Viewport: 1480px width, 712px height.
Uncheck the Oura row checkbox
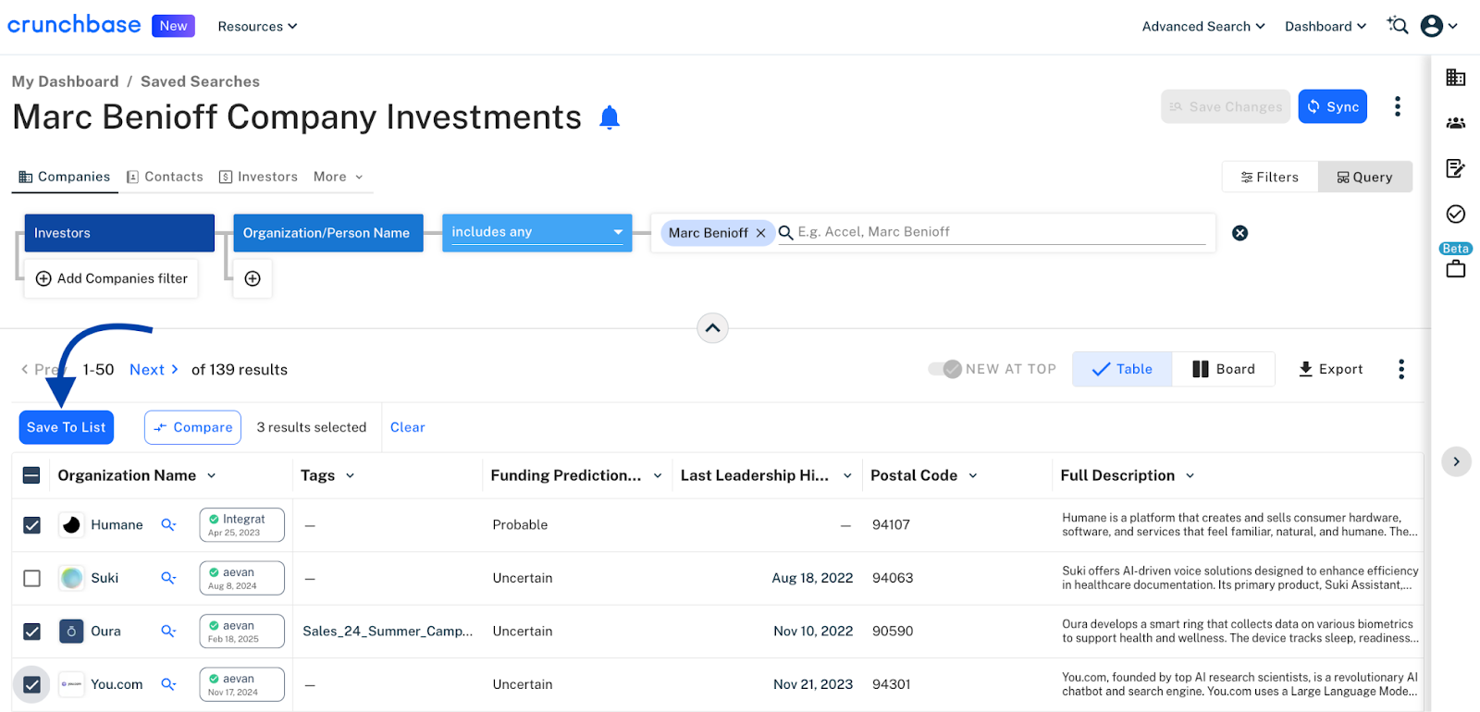coord(31,631)
